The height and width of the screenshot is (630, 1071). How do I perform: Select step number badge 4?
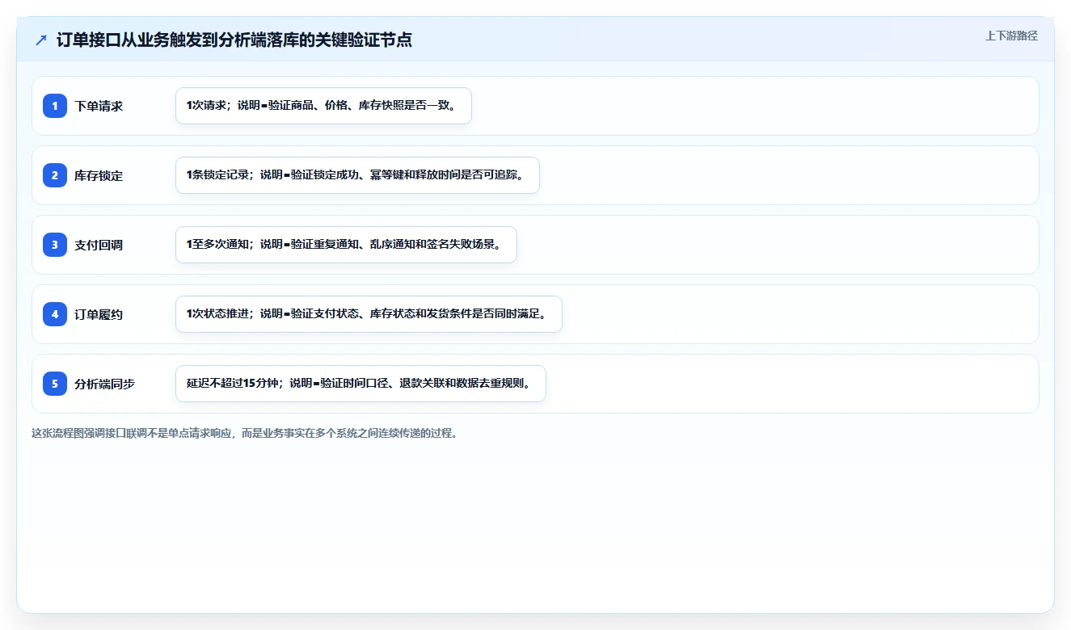(55, 314)
